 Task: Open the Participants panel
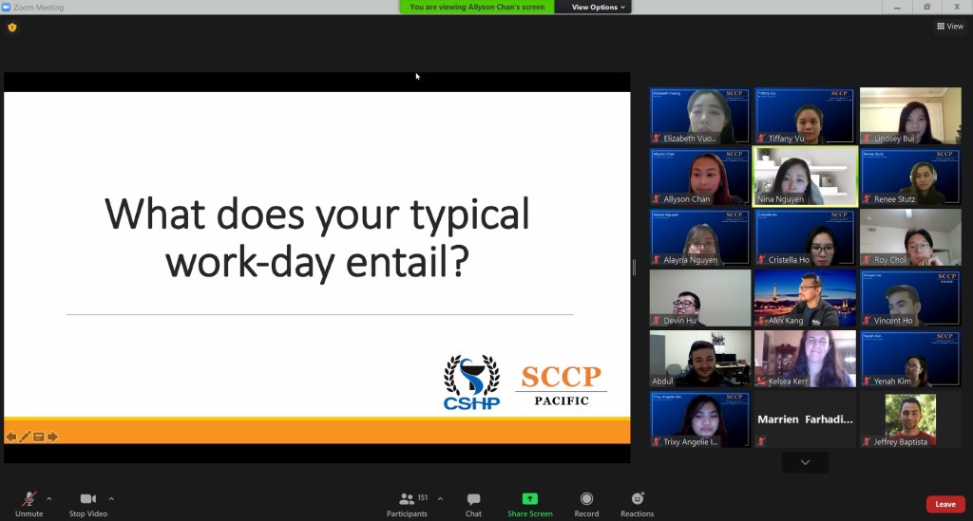(x=407, y=503)
